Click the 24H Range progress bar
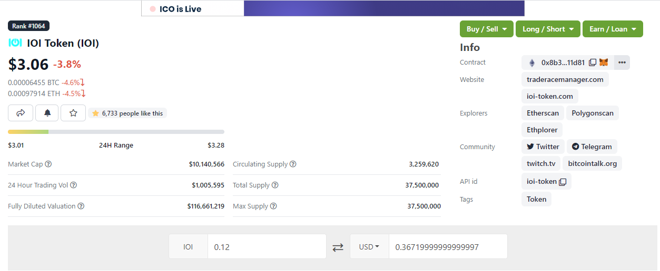Viewport: 660px width, 271px height. click(x=116, y=132)
